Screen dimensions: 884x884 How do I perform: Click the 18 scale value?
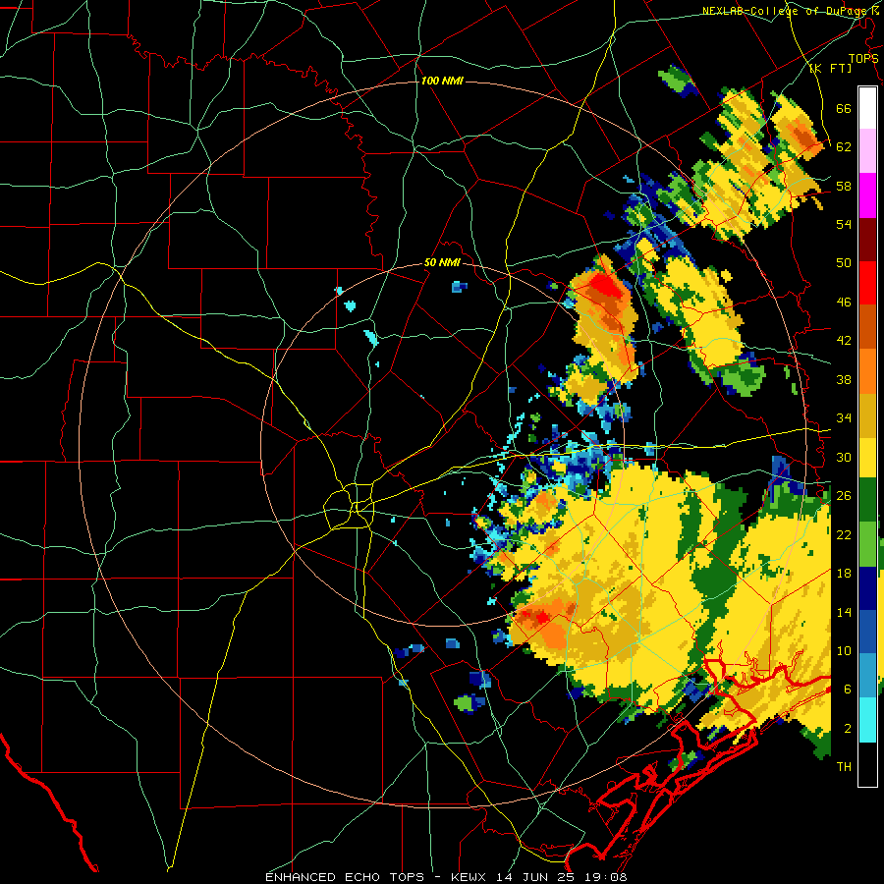pos(844,574)
